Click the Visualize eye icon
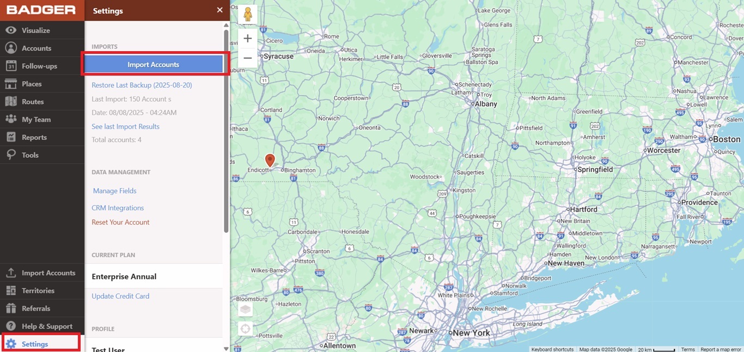Screen dimensions: 744x352 pyautogui.click(x=11, y=30)
